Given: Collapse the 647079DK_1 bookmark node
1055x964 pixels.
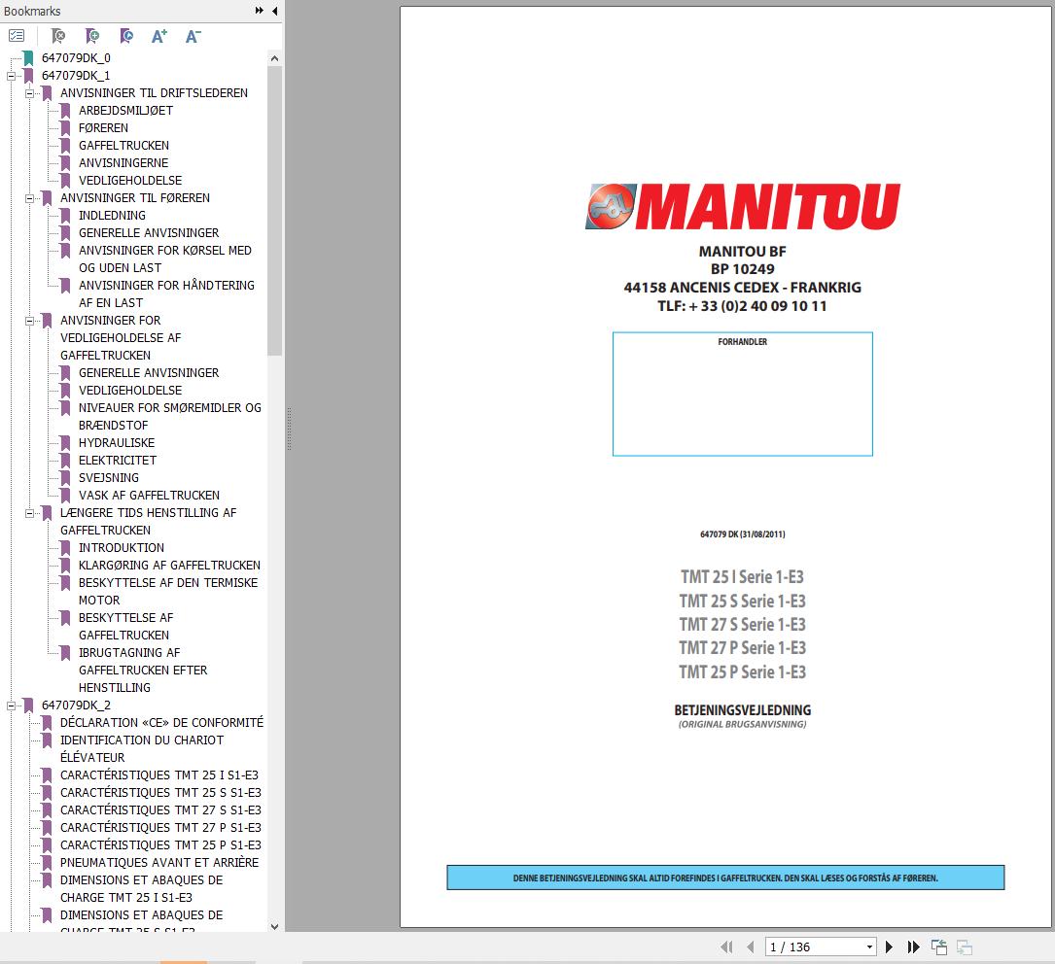Looking at the screenshot, I should (11, 76).
